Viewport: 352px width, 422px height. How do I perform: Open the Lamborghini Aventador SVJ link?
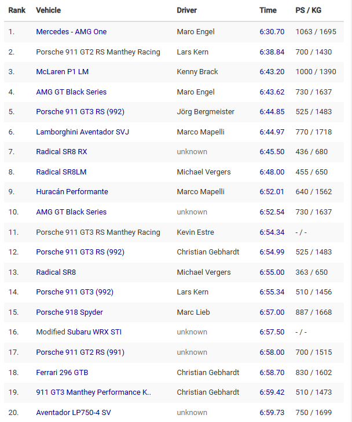coord(82,132)
